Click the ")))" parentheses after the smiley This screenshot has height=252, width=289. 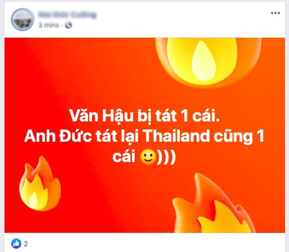coord(166,158)
